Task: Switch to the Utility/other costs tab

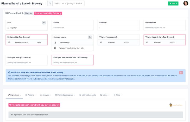Action: coord(87,95)
